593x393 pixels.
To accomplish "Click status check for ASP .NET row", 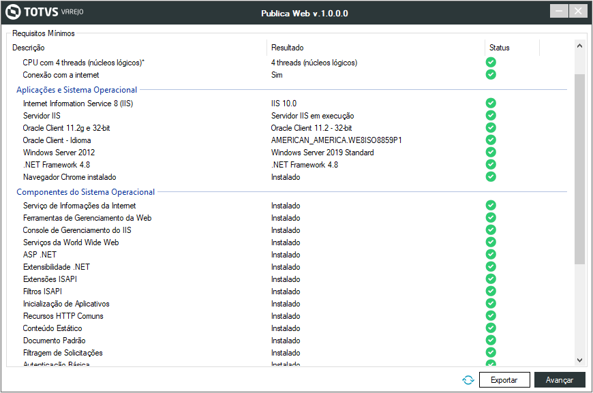I will 491,254.
